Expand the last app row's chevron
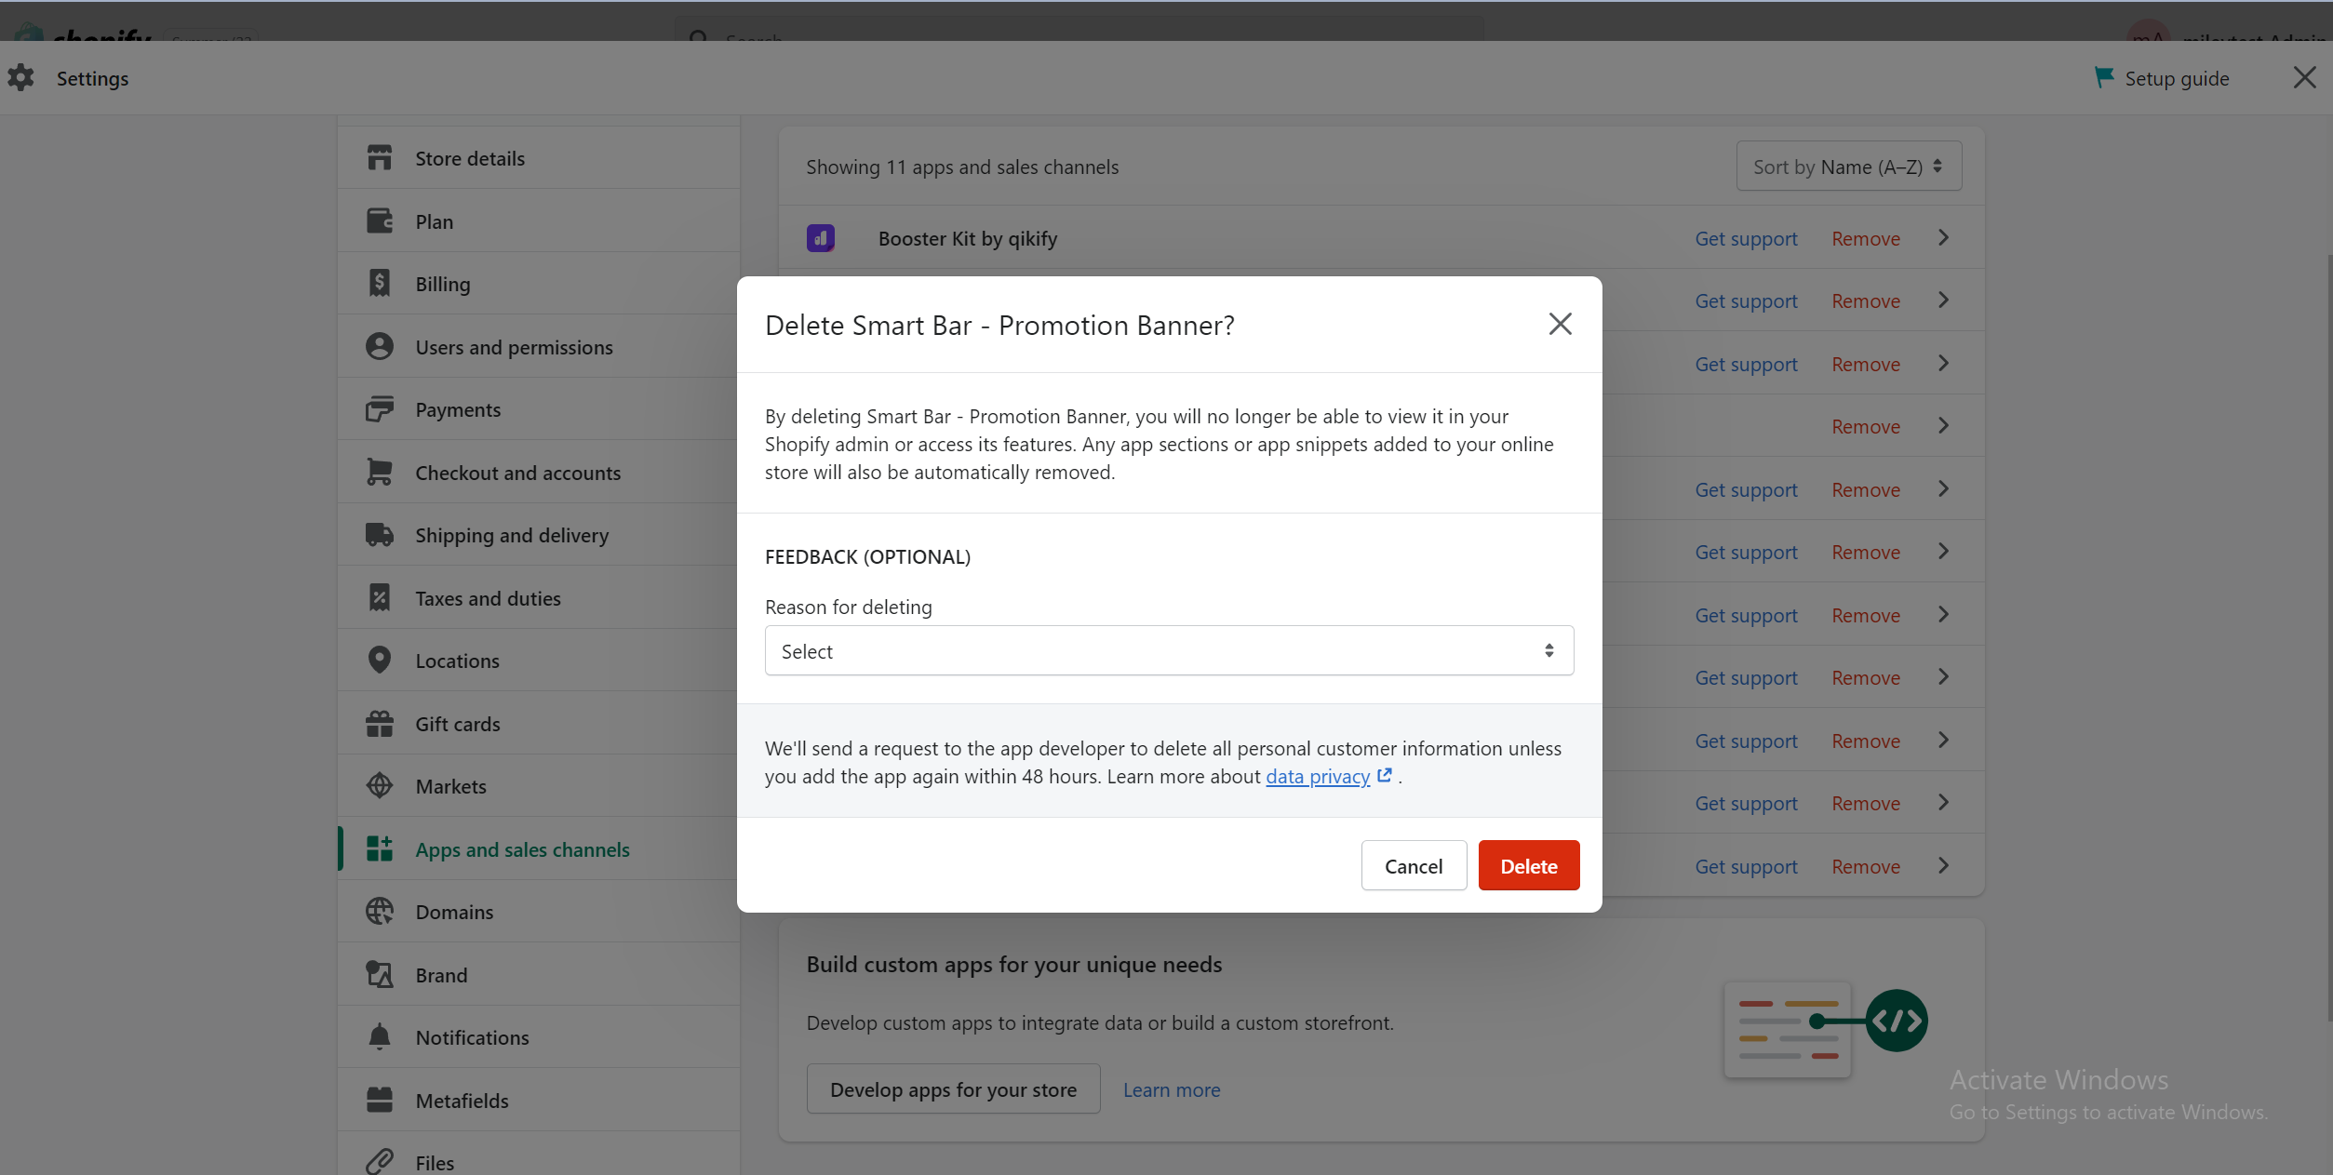Screen dimensions: 2333x1175 point(1943,866)
